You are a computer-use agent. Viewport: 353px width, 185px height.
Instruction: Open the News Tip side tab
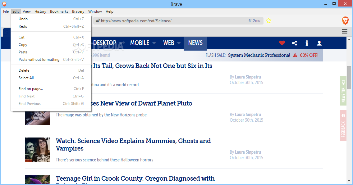pos(343,91)
